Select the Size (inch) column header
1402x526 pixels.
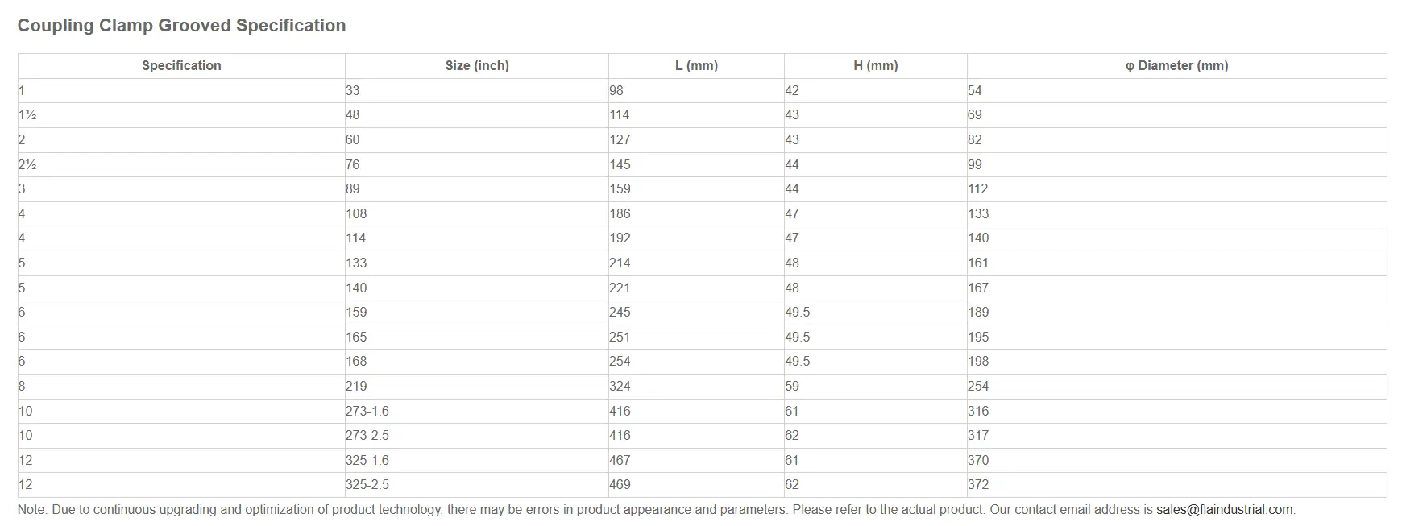[477, 66]
